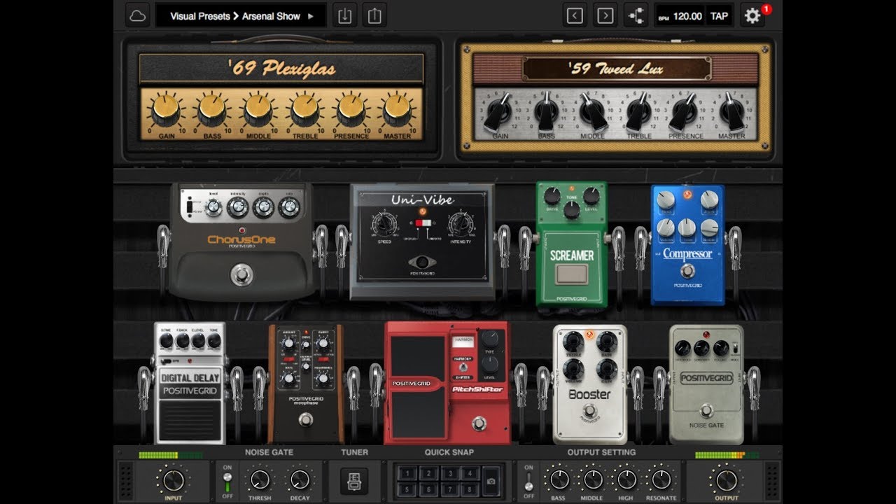This screenshot has width=896, height=504.
Task: Toggle the DIGITAL DELAY pedal footswitch
Action: click(190, 421)
